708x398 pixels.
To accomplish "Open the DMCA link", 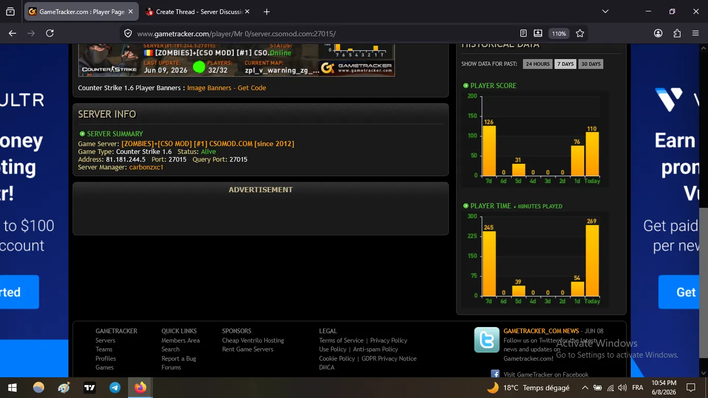I will tap(327, 367).
